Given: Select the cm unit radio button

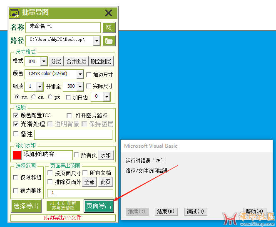Looking at the screenshot, I should (33, 97).
